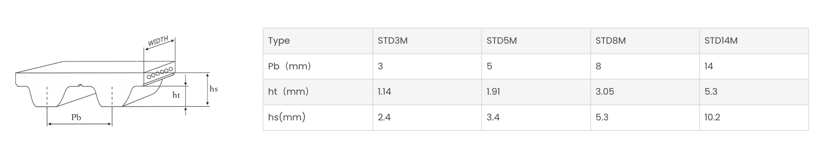The width and height of the screenshot is (824, 164).
Task: Click the 1.14 value in STD3M column
Action: (384, 92)
